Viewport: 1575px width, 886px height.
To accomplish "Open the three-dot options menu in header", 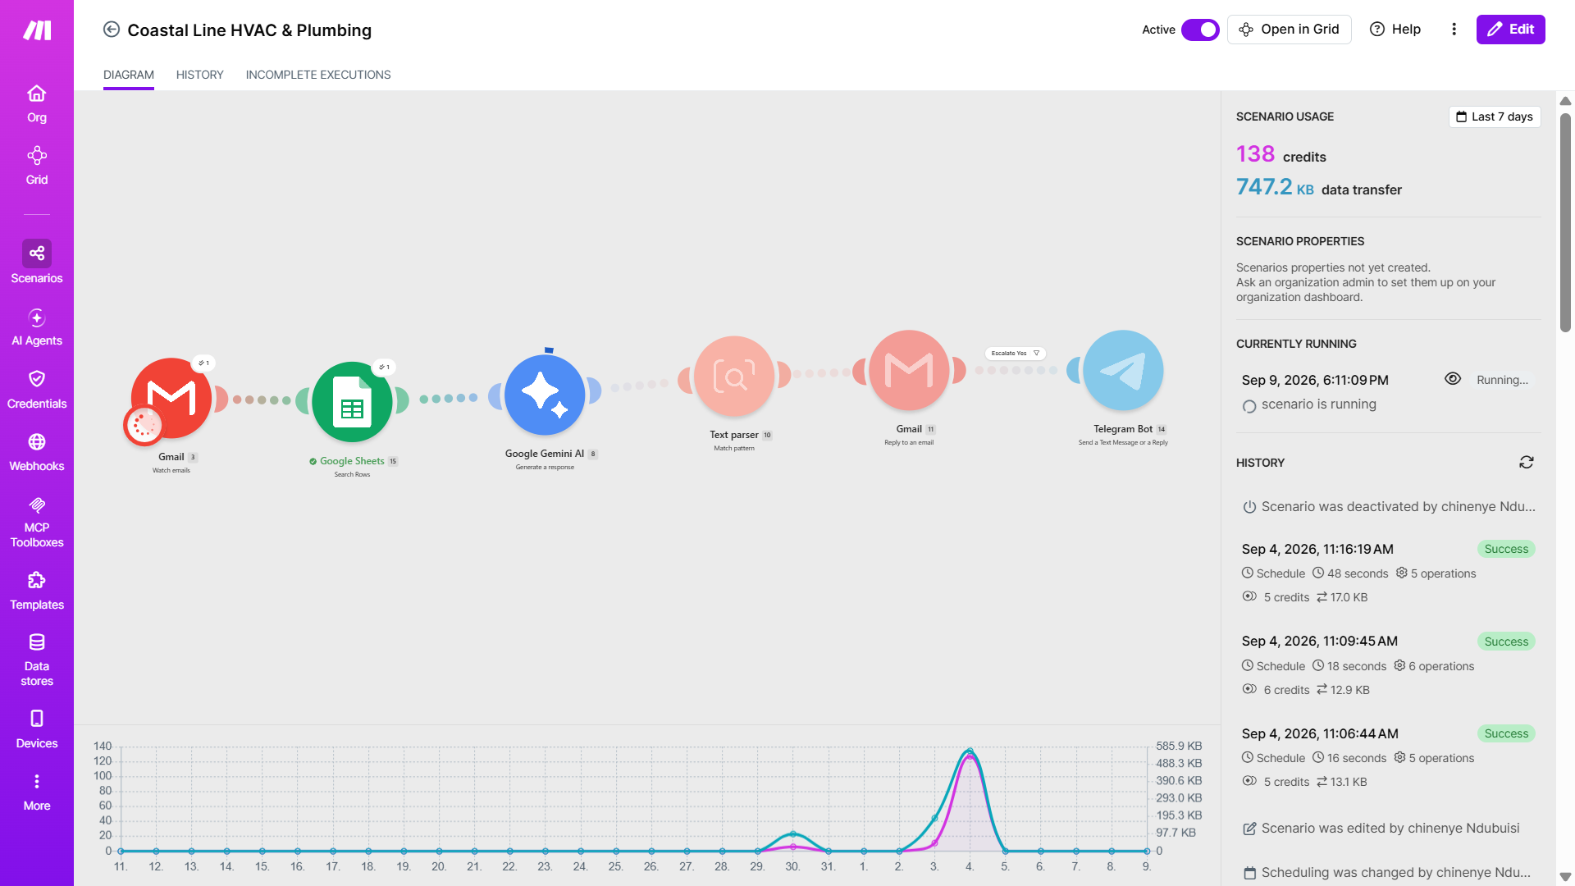I will 1454,30.
